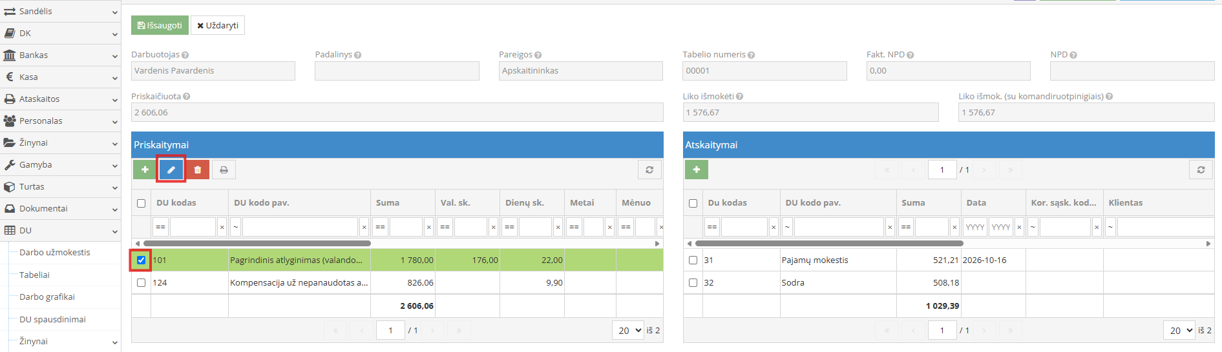Clear the Suma filter in Atskaitymai
Viewport: 1222px width, 352px height.
point(954,227)
